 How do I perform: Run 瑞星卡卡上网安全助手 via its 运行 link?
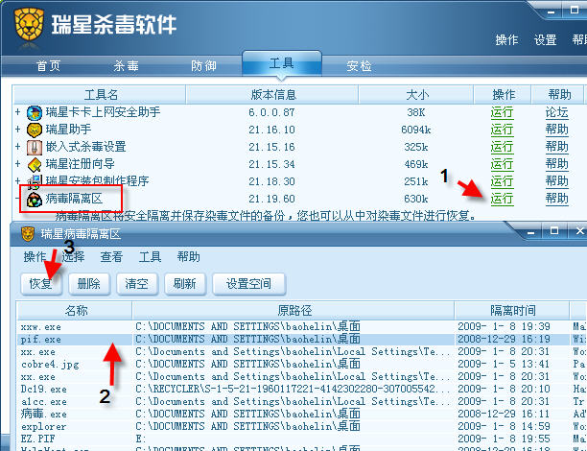click(x=502, y=112)
